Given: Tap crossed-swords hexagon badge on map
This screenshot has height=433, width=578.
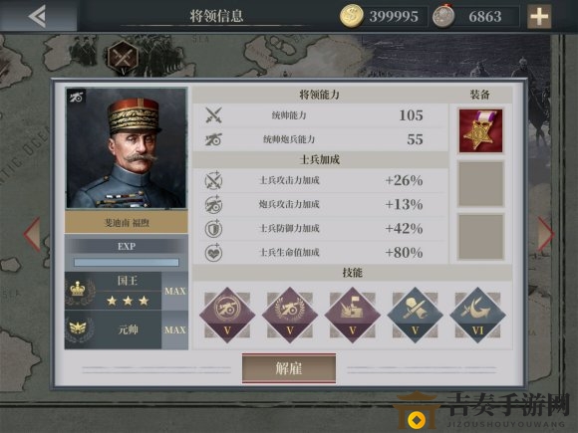Looking at the screenshot, I should (x=123, y=57).
